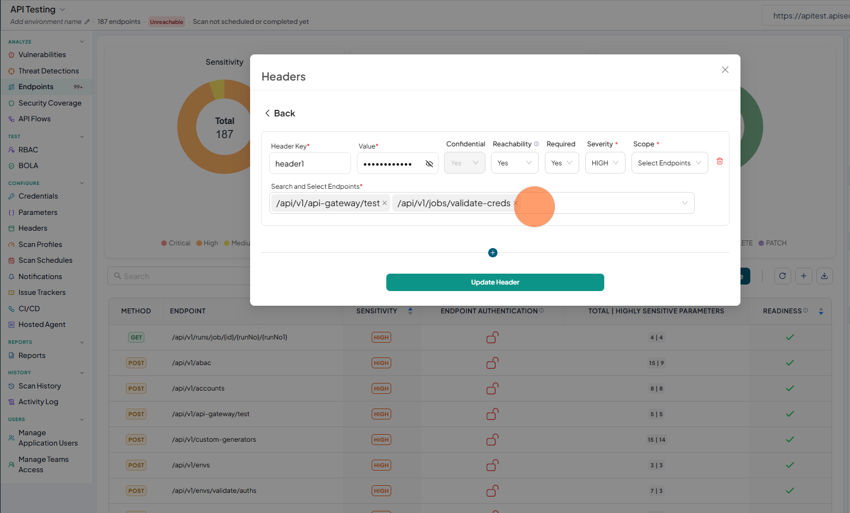
Task: Click the Critical legend color dot
Action: point(164,243)
